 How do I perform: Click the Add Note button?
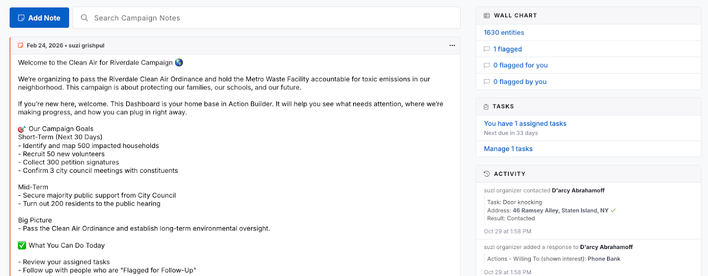pos(39,18)
